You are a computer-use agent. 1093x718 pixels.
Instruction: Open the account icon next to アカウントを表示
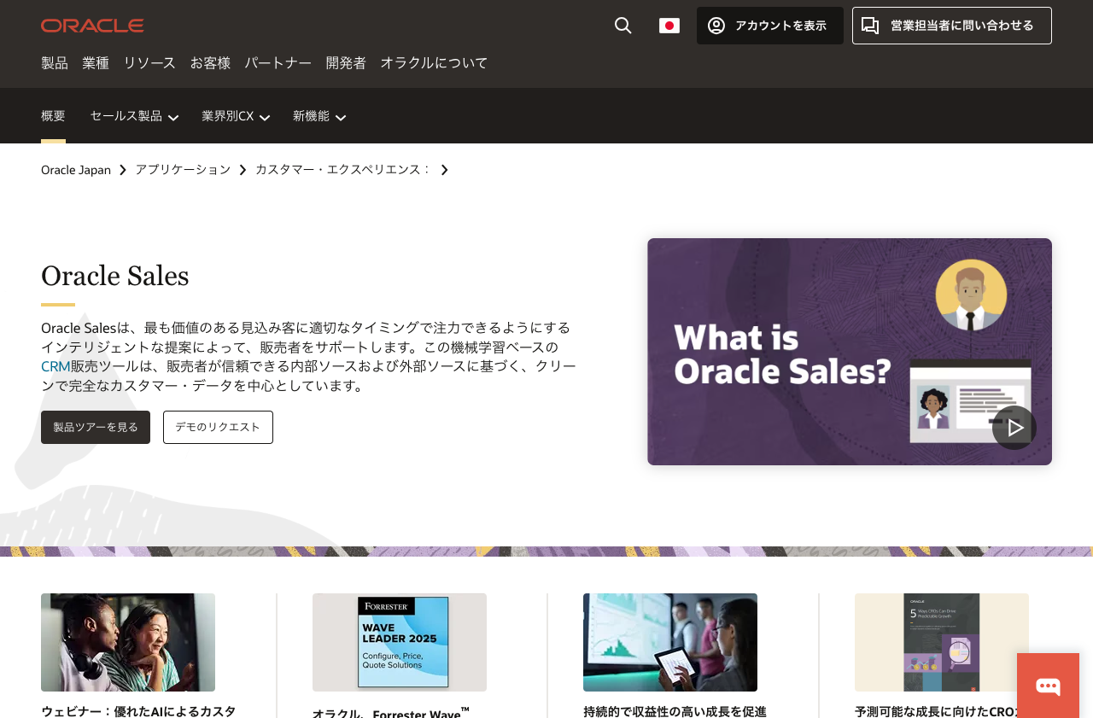[718, 26]
